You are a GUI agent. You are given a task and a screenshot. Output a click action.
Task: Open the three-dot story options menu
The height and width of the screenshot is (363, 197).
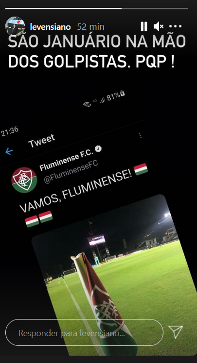(x=175, y=26)
